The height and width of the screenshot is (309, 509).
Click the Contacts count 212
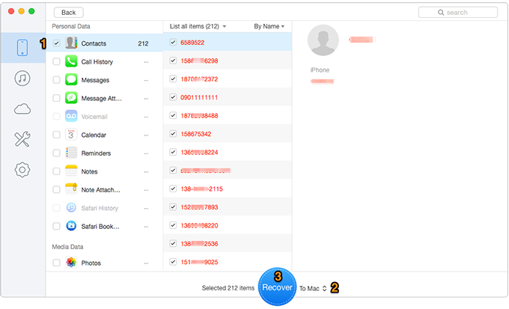point(143,43)
